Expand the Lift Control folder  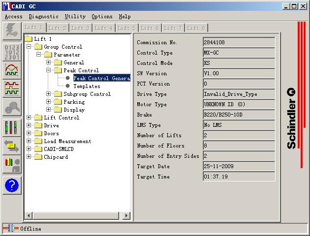[29, 118]
